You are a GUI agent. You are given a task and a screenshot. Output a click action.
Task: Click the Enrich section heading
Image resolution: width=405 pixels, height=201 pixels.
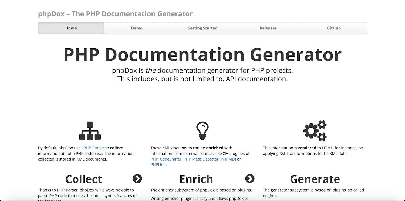pos(196,179)
